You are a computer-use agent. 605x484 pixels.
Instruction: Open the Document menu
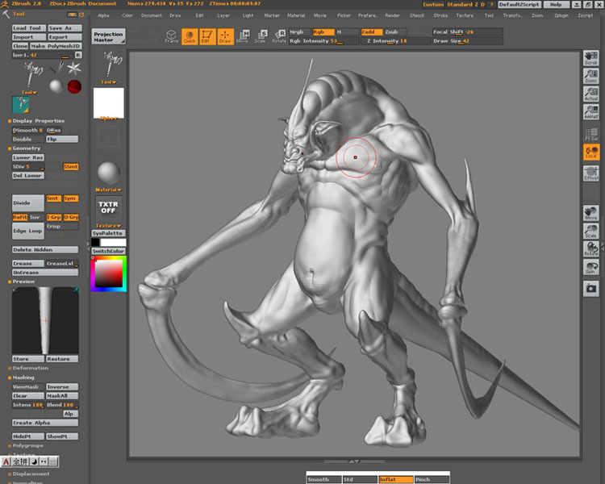152,15
